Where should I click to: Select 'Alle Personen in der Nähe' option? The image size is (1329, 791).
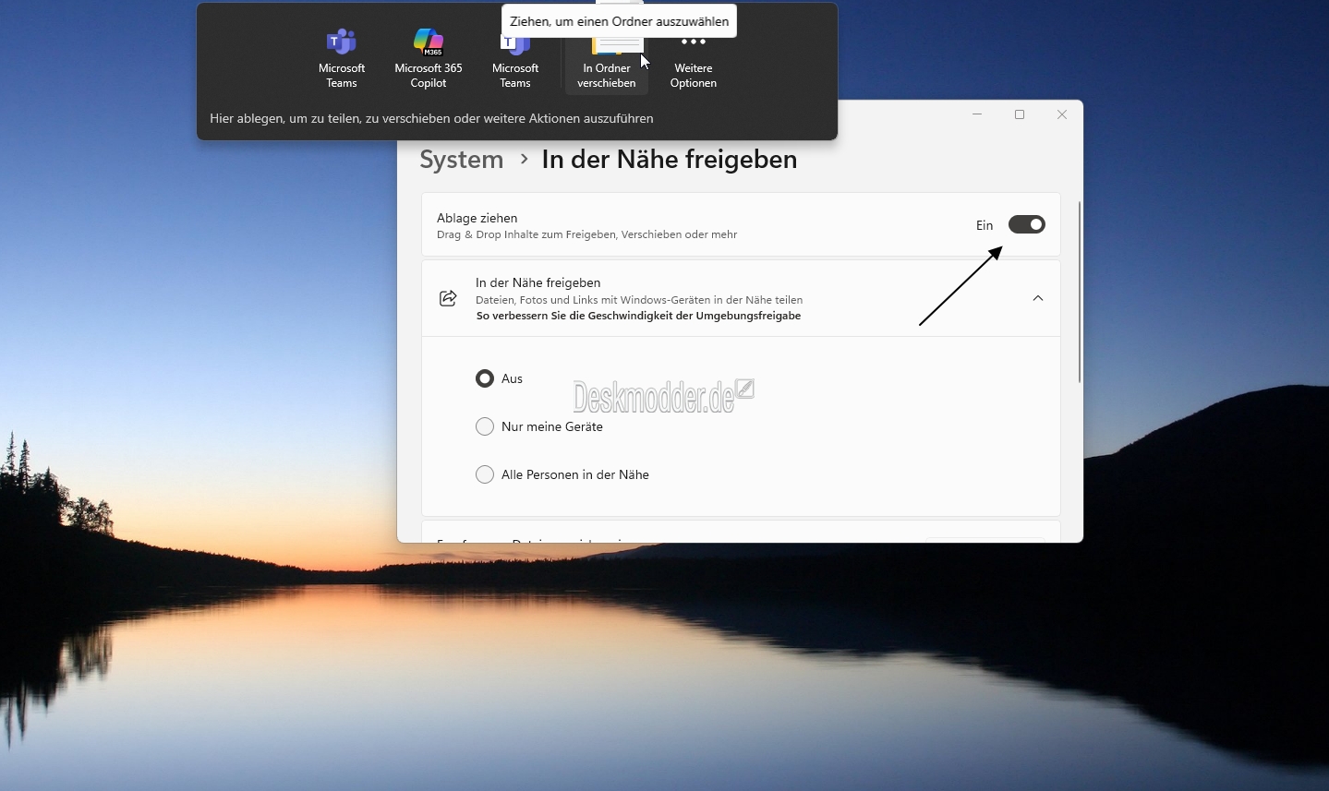tap(485, 474)
